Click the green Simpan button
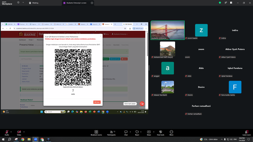 106,59
